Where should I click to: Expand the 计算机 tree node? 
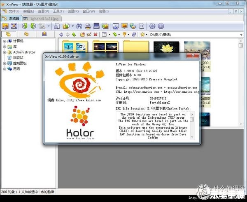pyautogui.click(x=5, y=41)
